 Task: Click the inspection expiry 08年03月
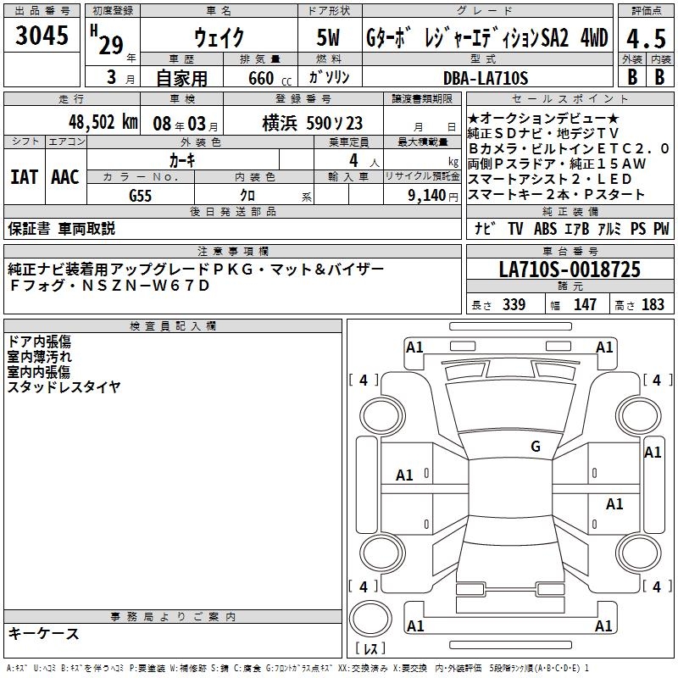click(x=186, y=124)
